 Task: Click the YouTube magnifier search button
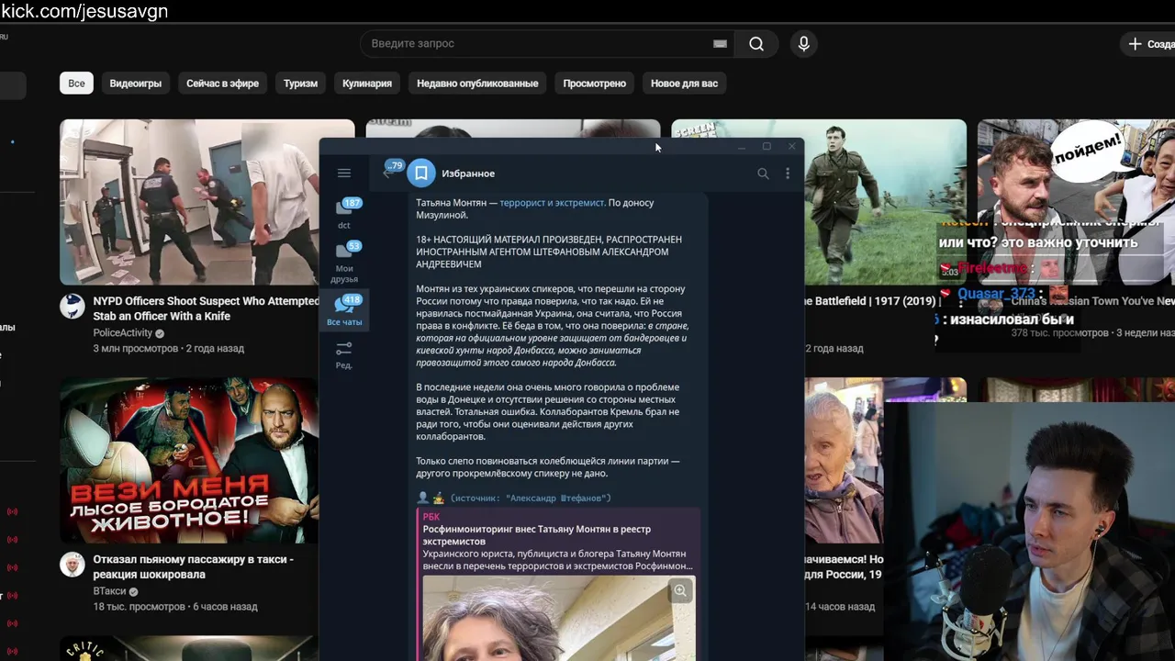pos(756,43)
